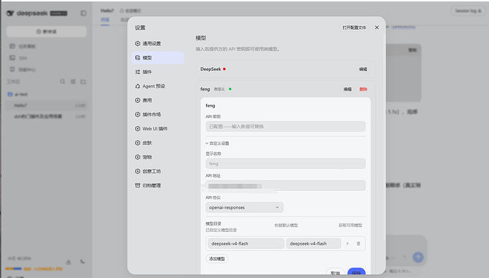Open the Agent 预设 section

pos(157,86)
